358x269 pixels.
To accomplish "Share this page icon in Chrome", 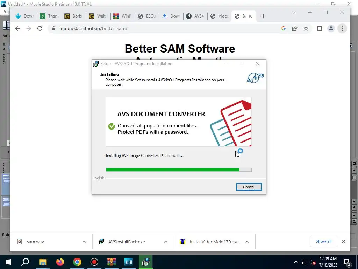I will click(294, 28).
